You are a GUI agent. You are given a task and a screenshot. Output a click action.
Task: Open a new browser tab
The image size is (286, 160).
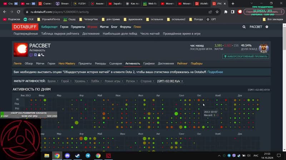coord(233,4)
